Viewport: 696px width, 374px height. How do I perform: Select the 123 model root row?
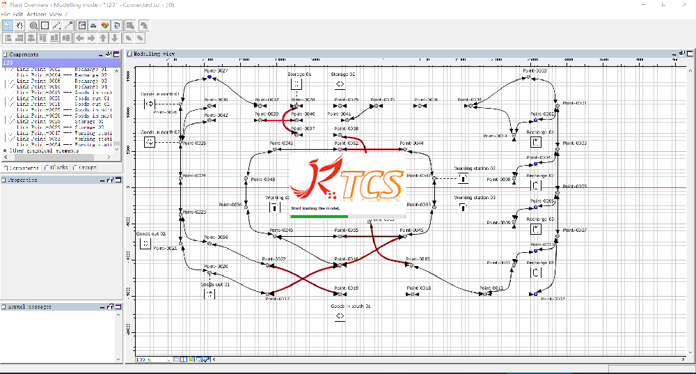[x=61, y=63]
